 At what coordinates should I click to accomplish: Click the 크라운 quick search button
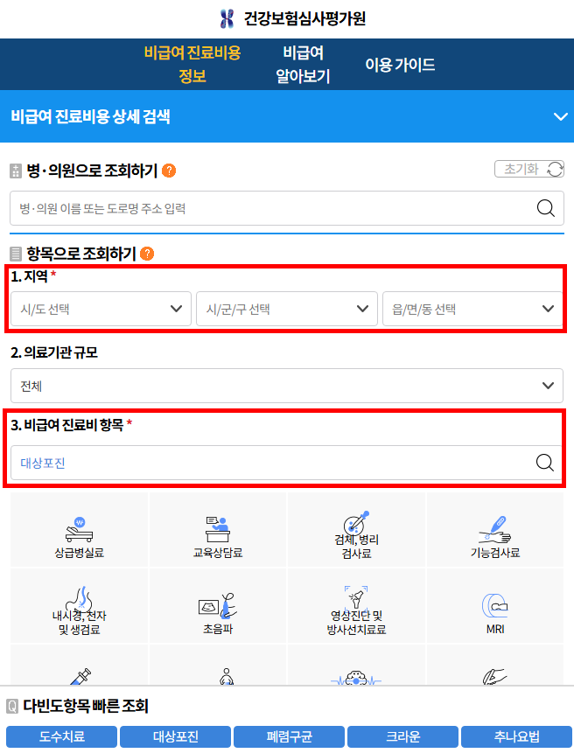coord(402,736)
